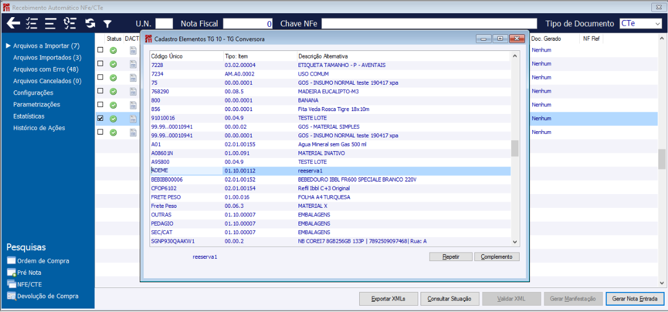This screenshot has width=668, height=312.
Task: Open Configurações menu item
Action: [x=33, y=93]
